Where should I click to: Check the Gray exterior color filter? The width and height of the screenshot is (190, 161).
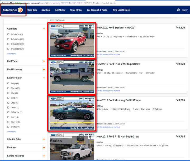pos(8,103)
